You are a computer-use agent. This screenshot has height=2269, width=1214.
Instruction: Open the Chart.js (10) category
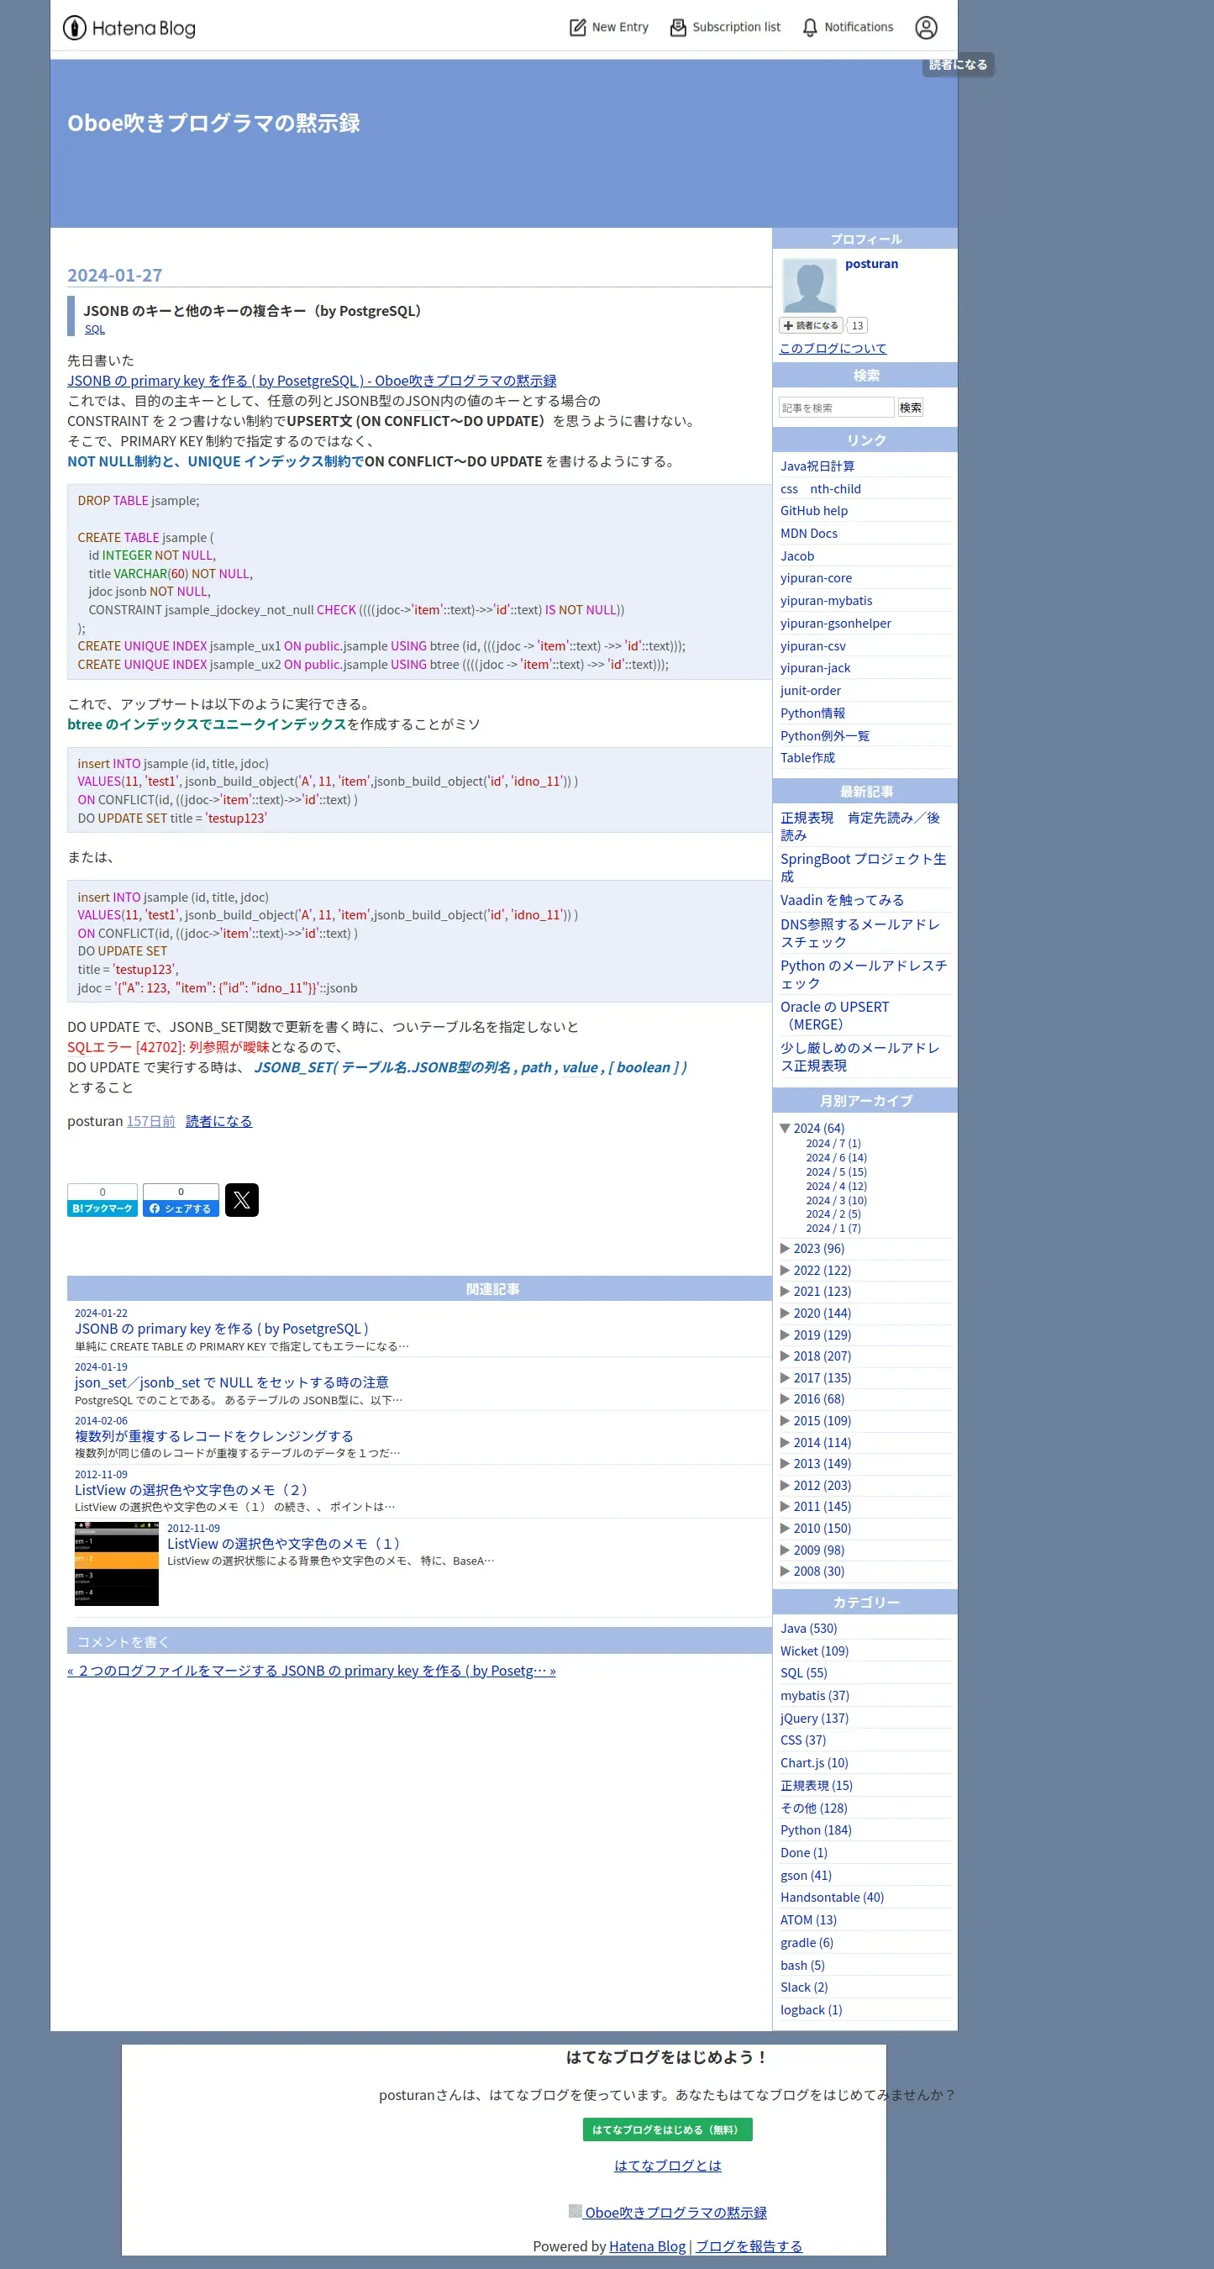click(x=813, y=1762)
